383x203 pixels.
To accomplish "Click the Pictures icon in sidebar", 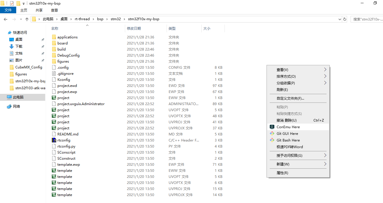I will coord(12,60).
